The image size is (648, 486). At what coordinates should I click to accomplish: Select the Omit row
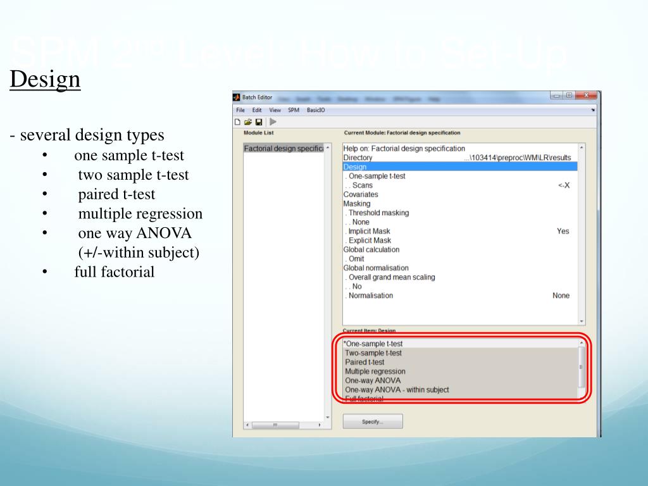click(x=460, y=259)
